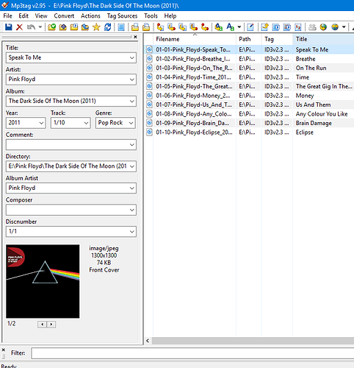
Task: Click the Select all files icon
Action: pyautogui.click(x=121, y=27)
